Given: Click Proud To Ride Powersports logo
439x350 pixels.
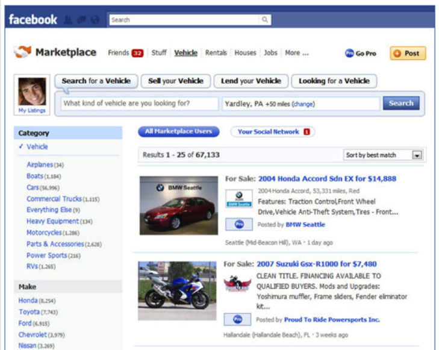Looking at the screenshot, I should pyautogui.click(x=237, y=283).
